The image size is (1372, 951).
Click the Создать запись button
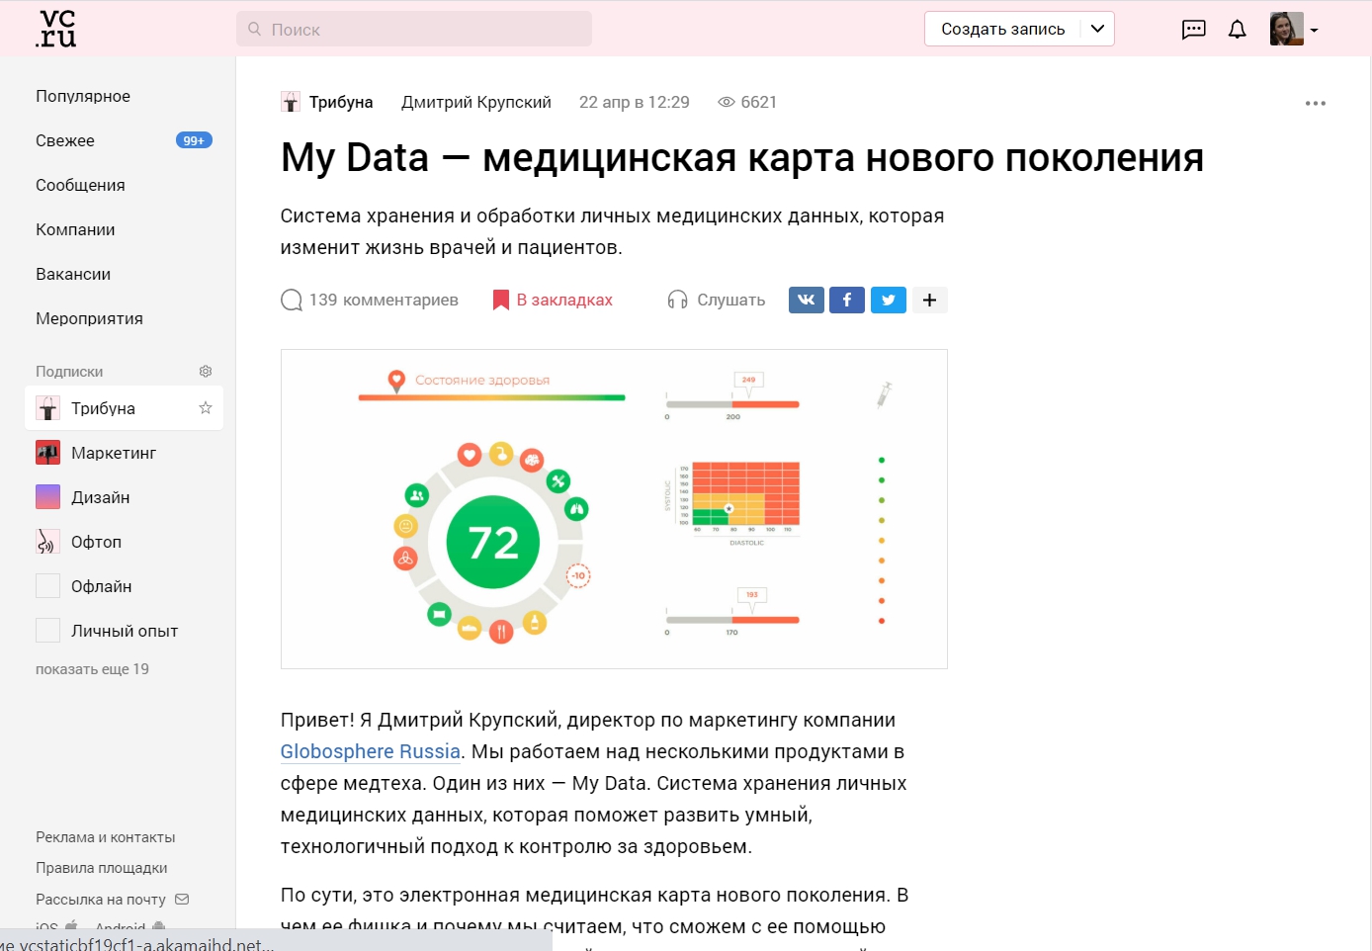click(x=1002, y=29)
